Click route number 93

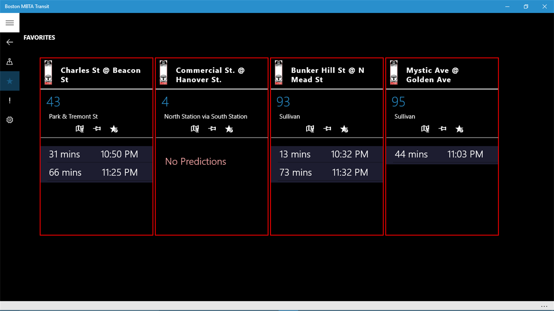(283, 102)
